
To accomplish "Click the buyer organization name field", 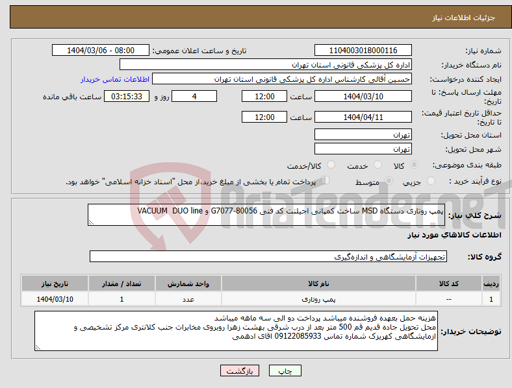I will [x=266, y=64].
